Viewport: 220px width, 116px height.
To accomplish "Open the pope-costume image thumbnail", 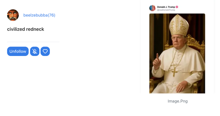I will (x=177, y=53).
